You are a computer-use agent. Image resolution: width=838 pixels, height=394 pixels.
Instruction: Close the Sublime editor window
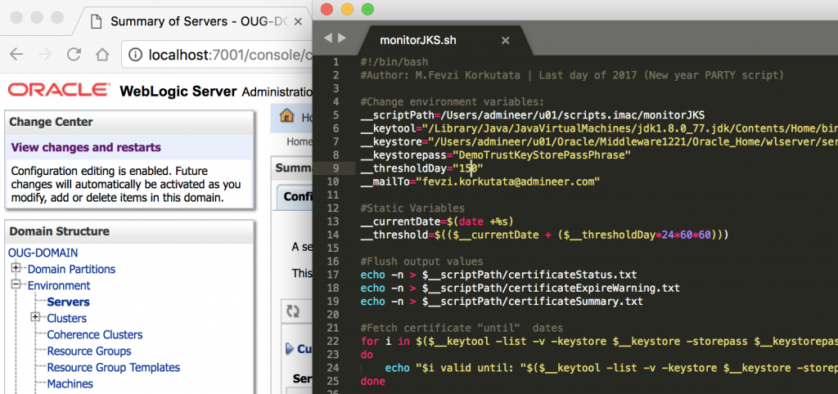327,9
